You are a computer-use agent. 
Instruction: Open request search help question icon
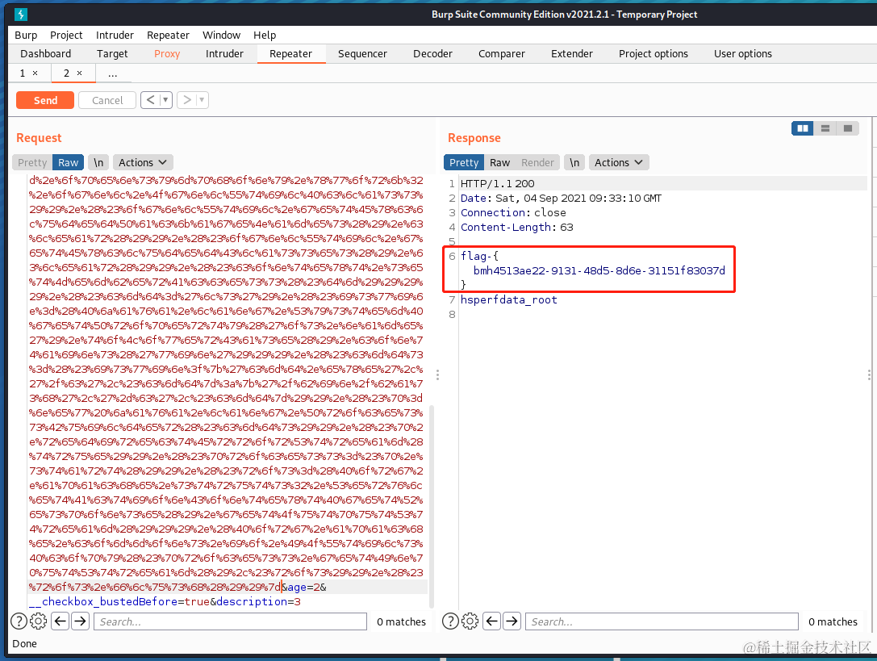[x=19, y=621]
